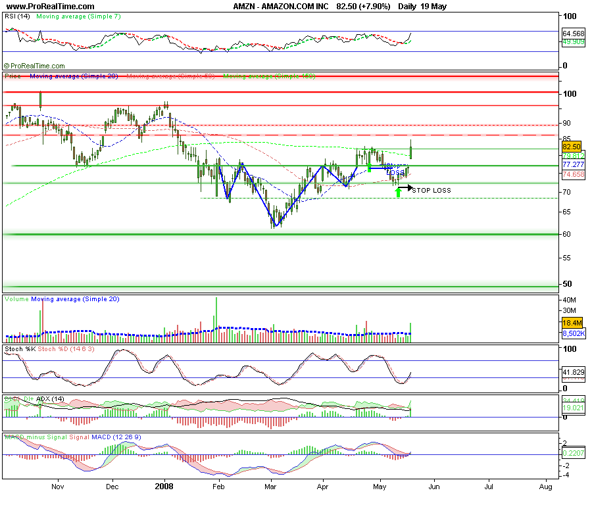The height and width of the screenshot is (526, 592).
Task: Click the Aug label on time axis
Action: (x=545, y=487)
